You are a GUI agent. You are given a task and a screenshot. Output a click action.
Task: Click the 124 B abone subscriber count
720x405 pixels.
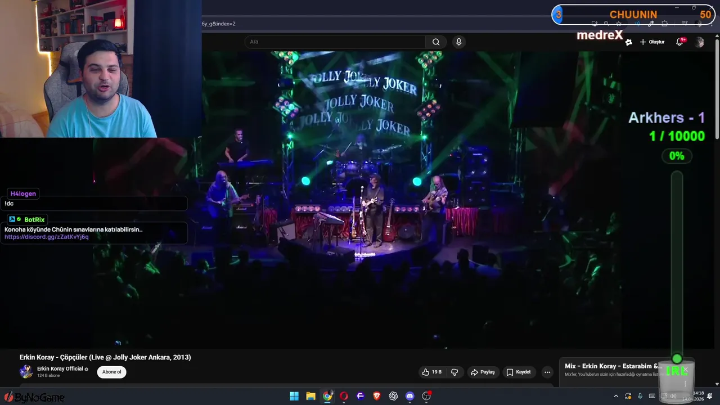coord(48,375)
